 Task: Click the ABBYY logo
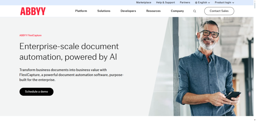[33, 11]
